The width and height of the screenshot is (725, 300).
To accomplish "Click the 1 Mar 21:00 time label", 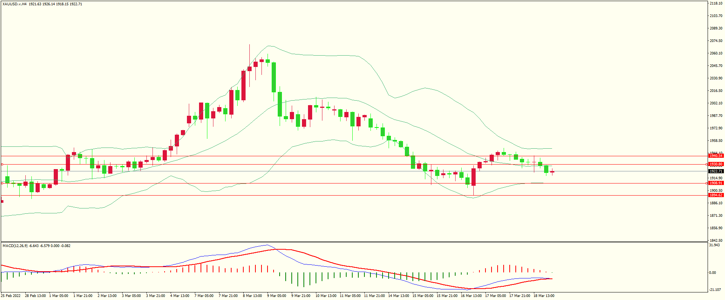I will click(x=83, y=296).
